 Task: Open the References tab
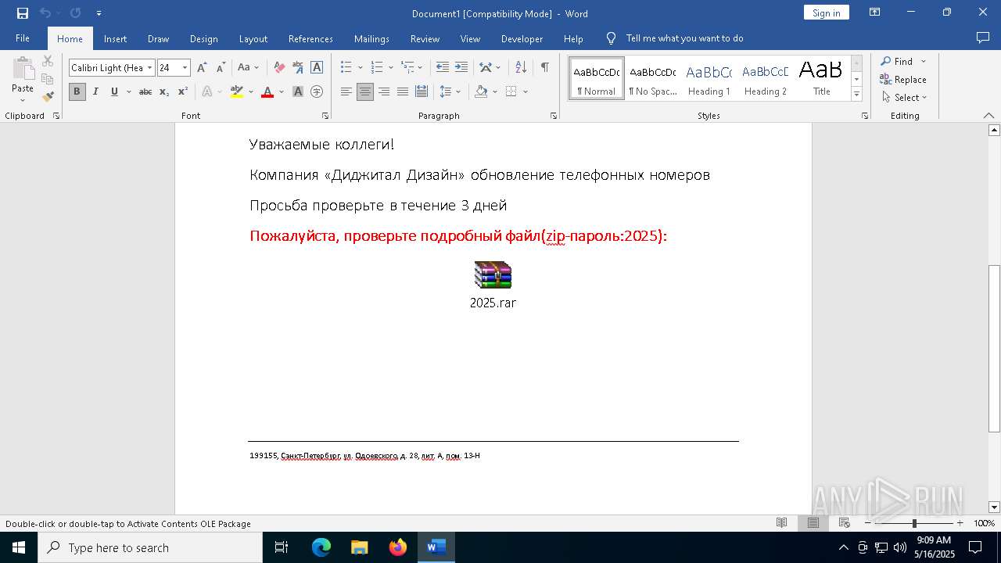(x=310, y=38)
